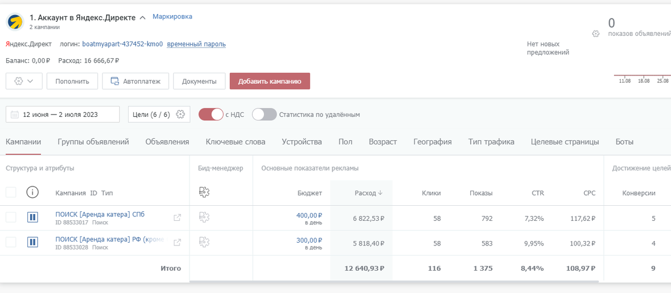Open the gear icon near показов объявлений

[596, 34]
